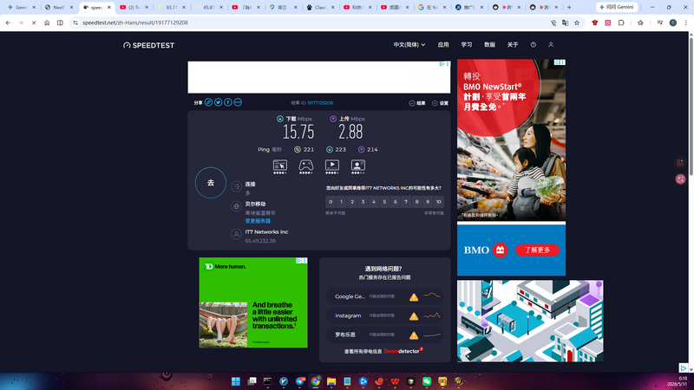Image resolution: width=694 pixels, height=390 pixels.
Task: Click the Speedtest logo in the header
Action: click(148, 45)
